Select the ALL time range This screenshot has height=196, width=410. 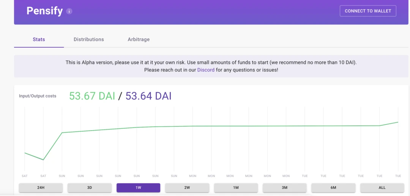coord(382,187)
